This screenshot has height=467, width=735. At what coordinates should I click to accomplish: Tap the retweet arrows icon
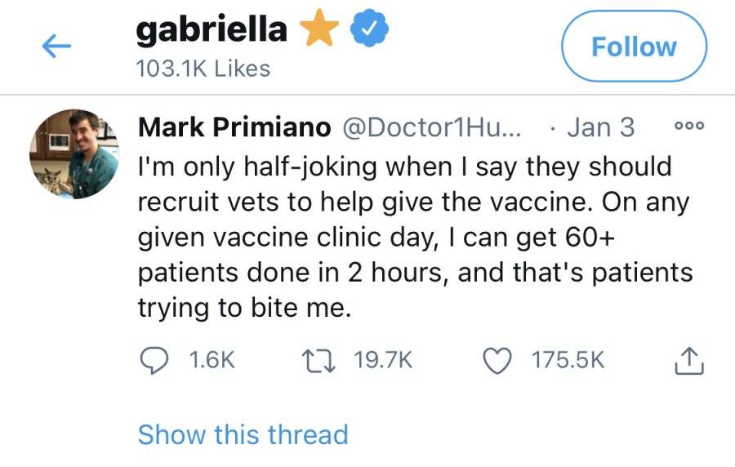[318, 361]
